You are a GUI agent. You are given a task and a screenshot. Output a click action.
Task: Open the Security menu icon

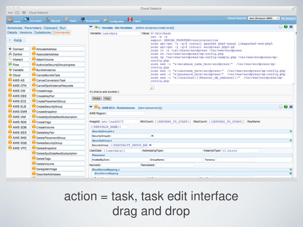tap(48, 20)
